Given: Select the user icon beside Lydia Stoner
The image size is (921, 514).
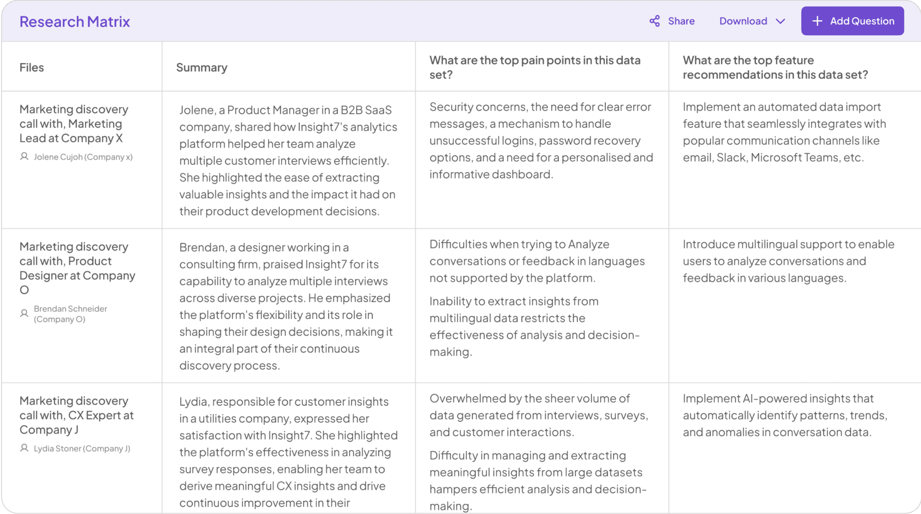Looking at the screenshot, I should 25,448.
